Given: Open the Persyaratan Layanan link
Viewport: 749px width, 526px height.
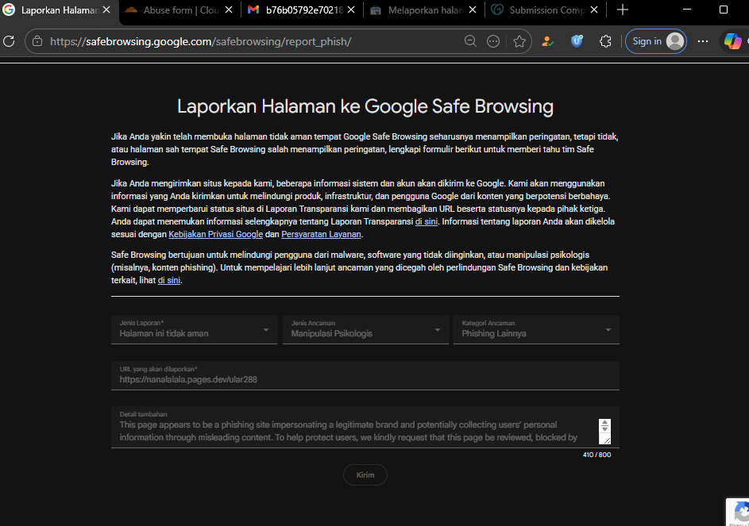Looking at the screenshot, I should [x=321, y=234].
